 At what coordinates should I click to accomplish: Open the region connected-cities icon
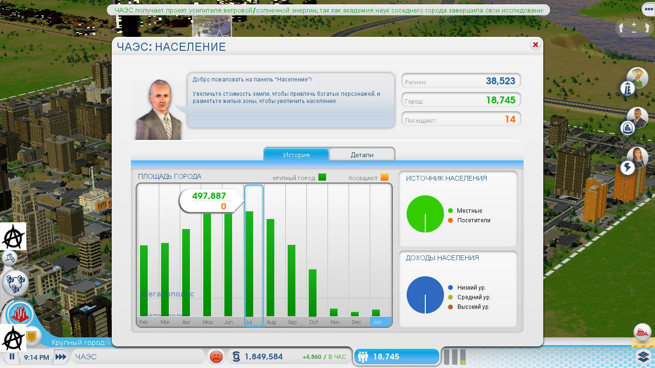coord(16,283)
